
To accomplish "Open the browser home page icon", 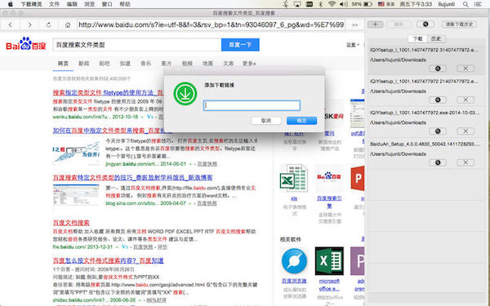I will click(68, 24).
